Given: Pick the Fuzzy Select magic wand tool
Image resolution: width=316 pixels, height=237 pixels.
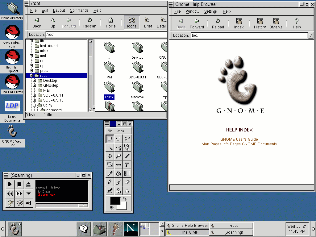Looking at the screenshot, I should 110,148.
